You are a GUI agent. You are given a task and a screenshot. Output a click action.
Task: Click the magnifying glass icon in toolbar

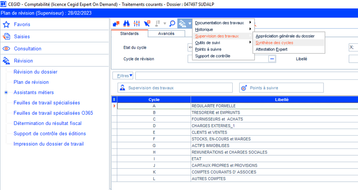tap(172, 23)
